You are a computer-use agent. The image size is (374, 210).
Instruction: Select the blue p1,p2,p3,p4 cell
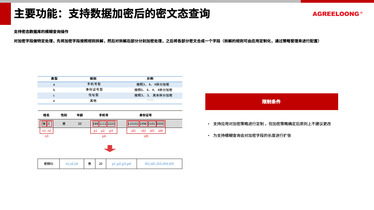point(122,164)
